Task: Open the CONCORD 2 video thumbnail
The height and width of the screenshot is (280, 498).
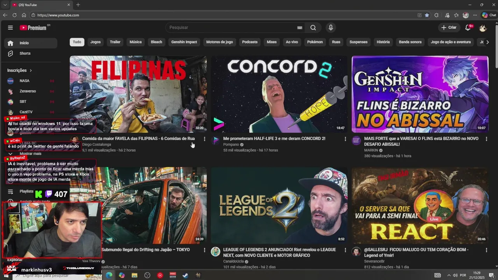Action: coord(279,94)
